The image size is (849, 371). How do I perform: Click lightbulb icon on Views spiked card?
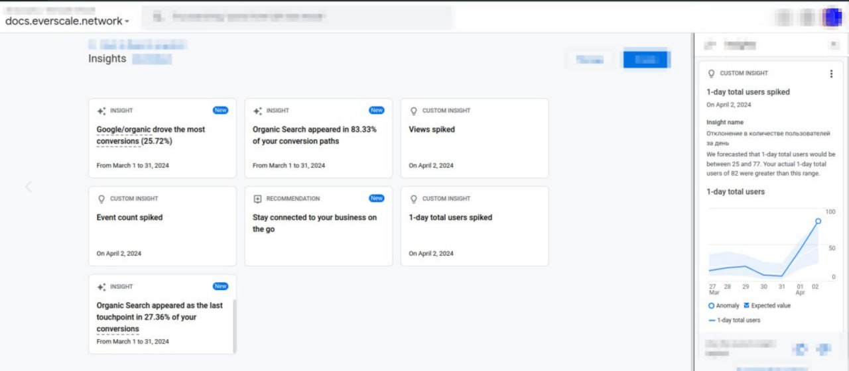click(413, 111)
